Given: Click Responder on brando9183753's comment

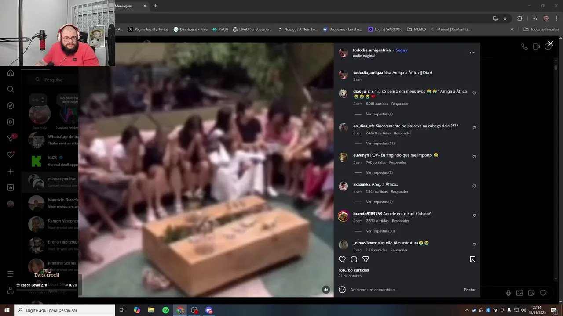Looking at the screenshot, I should coord(400,221).
